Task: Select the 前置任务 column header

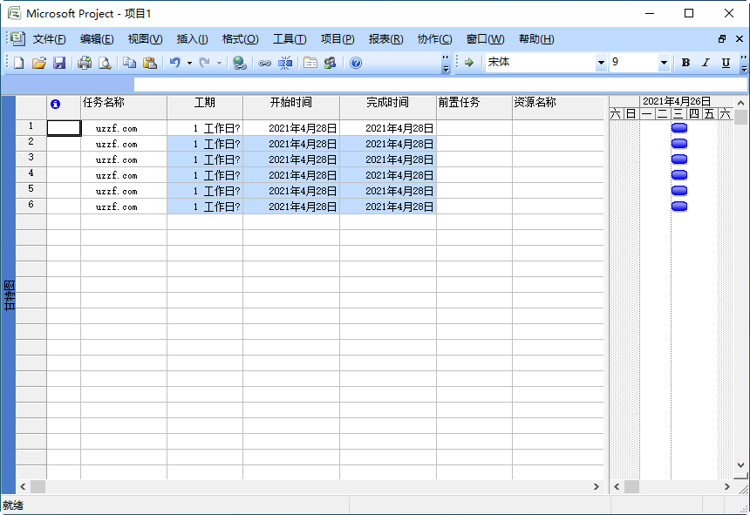Action: point(474,107)
